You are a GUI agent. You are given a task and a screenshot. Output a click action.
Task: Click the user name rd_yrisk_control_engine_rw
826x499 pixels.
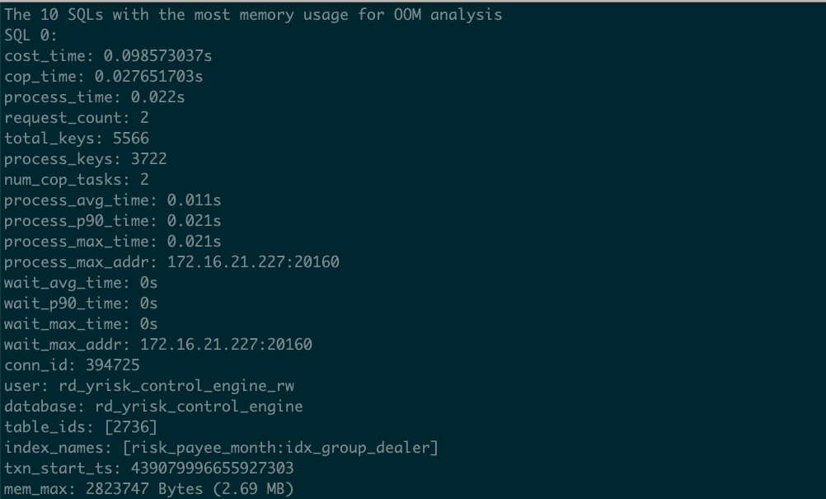pos(176,386)
